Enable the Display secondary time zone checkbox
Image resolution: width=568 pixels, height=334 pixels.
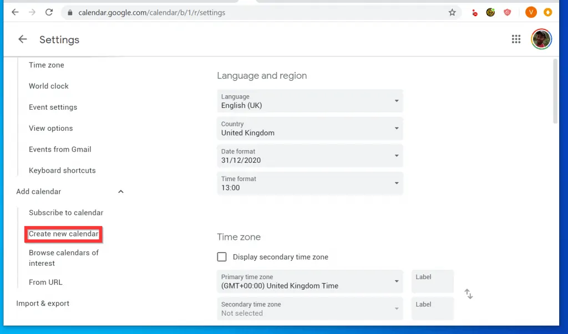[222, 256]
